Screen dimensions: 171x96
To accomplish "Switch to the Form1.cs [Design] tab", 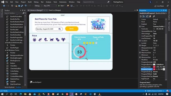I will [x=55, y=10].
